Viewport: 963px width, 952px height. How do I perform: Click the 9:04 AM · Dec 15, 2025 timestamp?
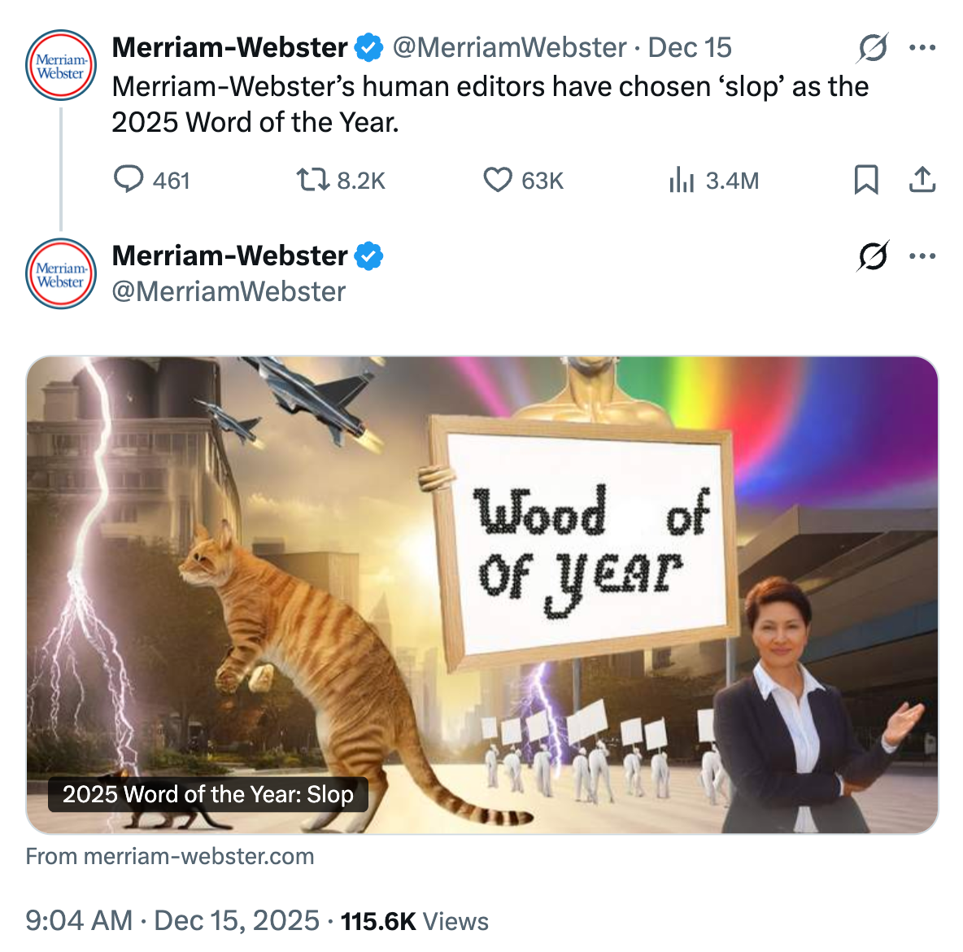click(172, 920)
